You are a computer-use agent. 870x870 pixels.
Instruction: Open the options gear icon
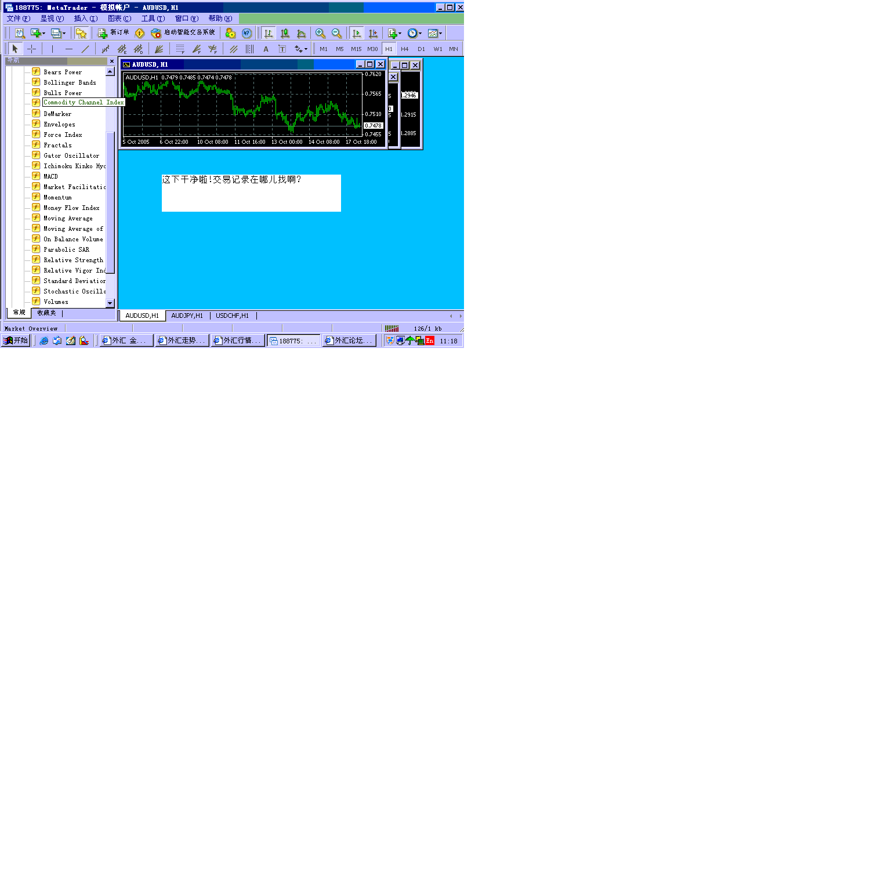(230, 33)
